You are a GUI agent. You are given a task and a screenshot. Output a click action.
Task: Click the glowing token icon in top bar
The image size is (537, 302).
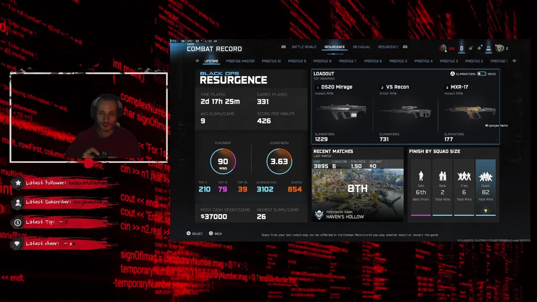[461, 48]
